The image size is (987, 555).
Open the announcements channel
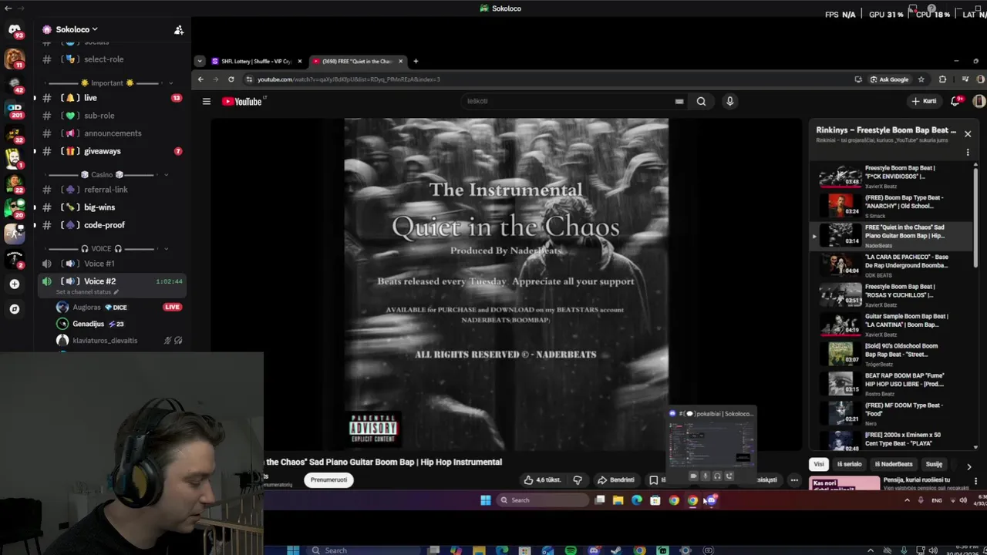coord(111,133)
